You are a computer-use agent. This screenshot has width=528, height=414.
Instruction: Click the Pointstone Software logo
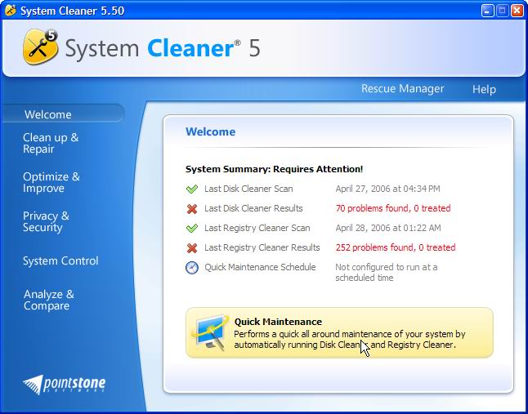pos(65,384)
